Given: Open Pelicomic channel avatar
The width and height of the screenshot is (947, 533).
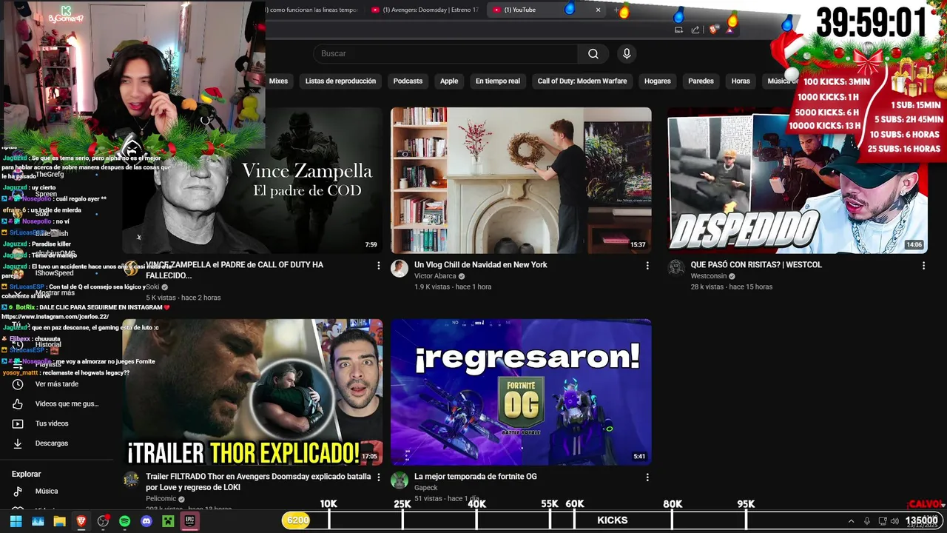Looking at the screenshot, I should 131,480.
